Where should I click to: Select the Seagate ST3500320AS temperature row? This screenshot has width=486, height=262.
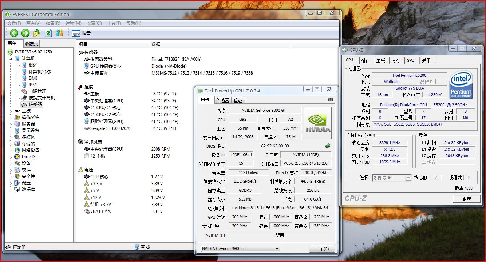click(135, 128)
